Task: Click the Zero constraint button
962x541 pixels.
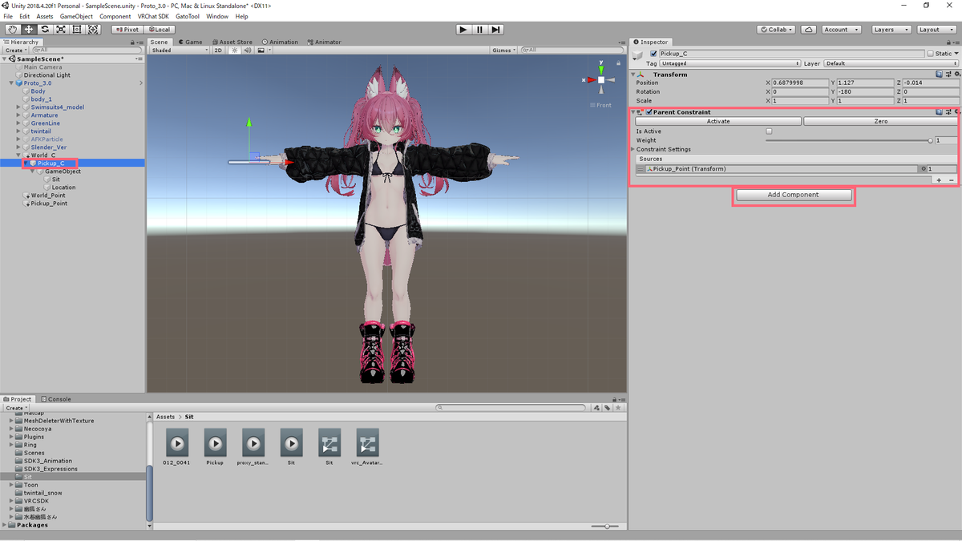Action: 880,121
